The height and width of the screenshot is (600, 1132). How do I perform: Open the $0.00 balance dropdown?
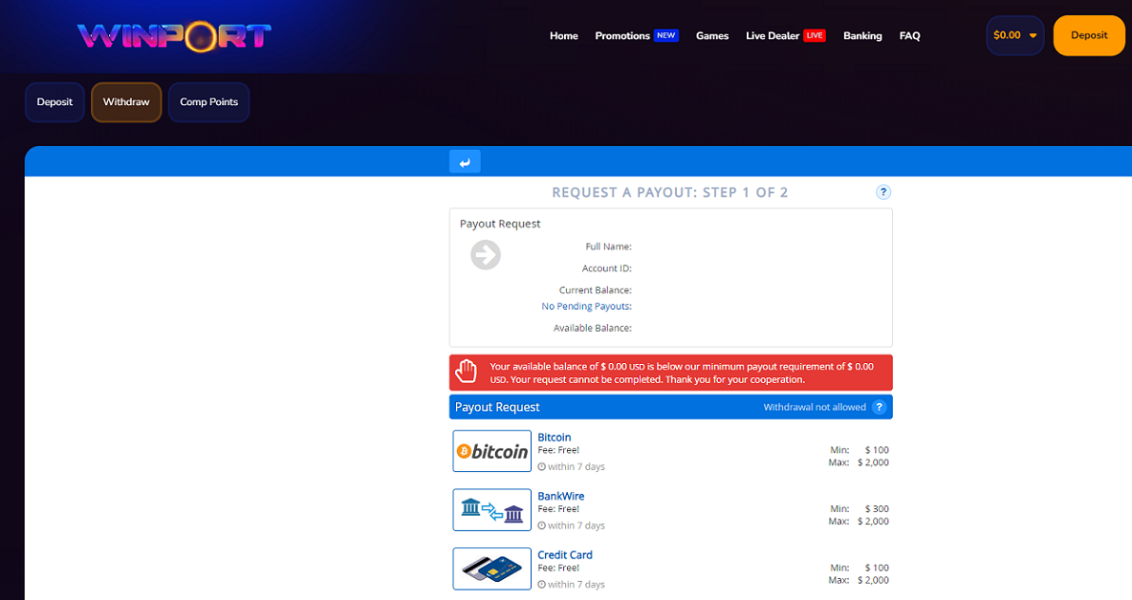click(x=1014, y=34)
